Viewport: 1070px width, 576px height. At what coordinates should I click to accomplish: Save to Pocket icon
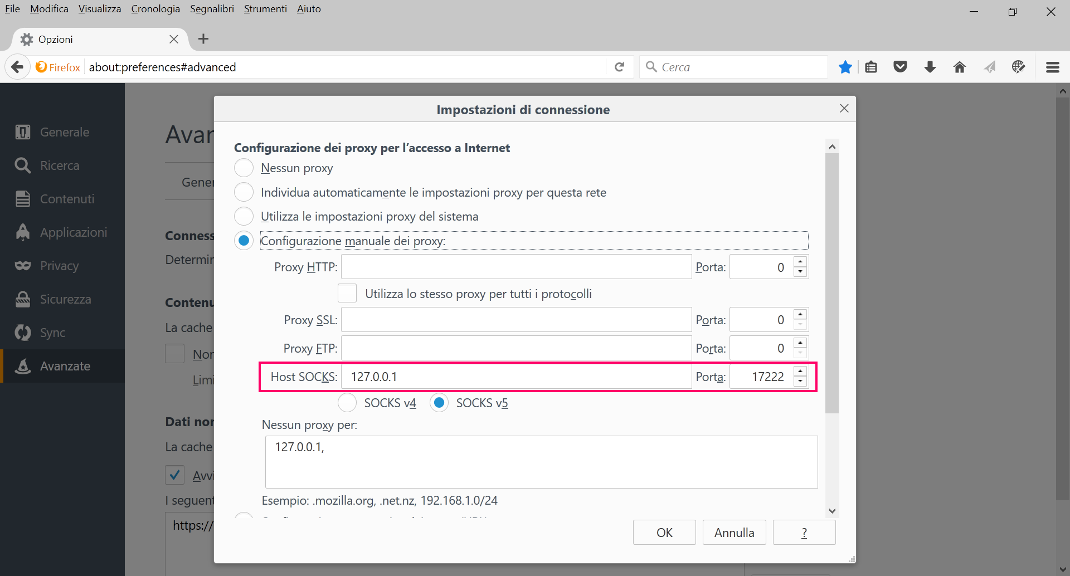(x=901, y=67)
